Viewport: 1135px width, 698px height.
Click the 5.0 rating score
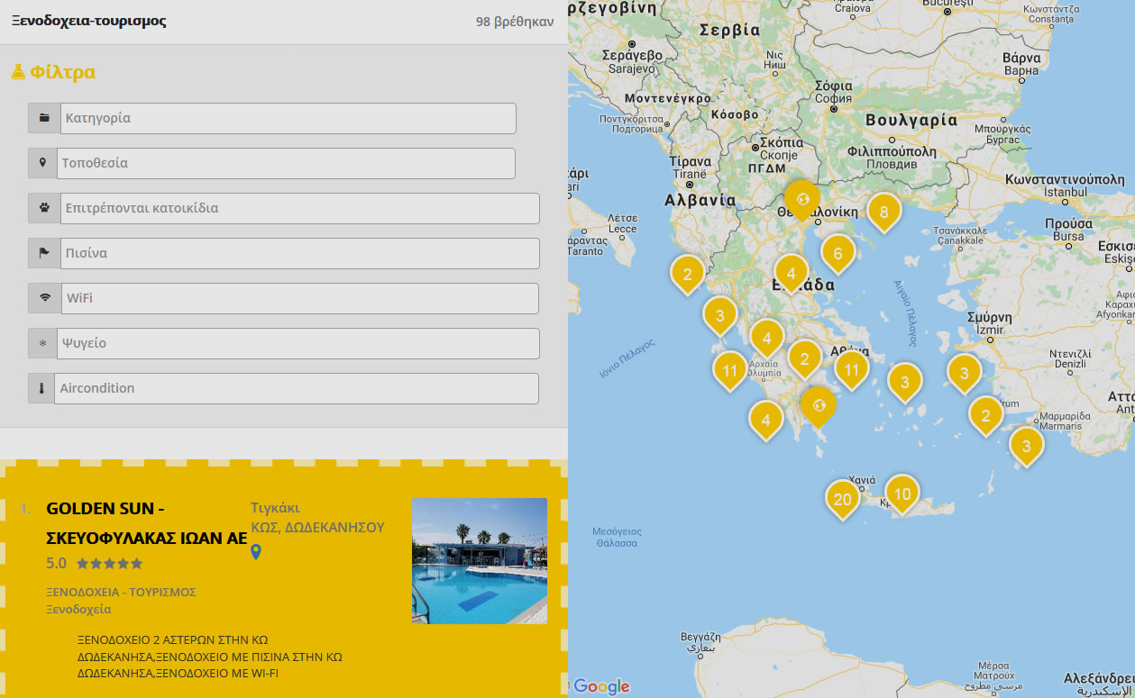[56, 564]
